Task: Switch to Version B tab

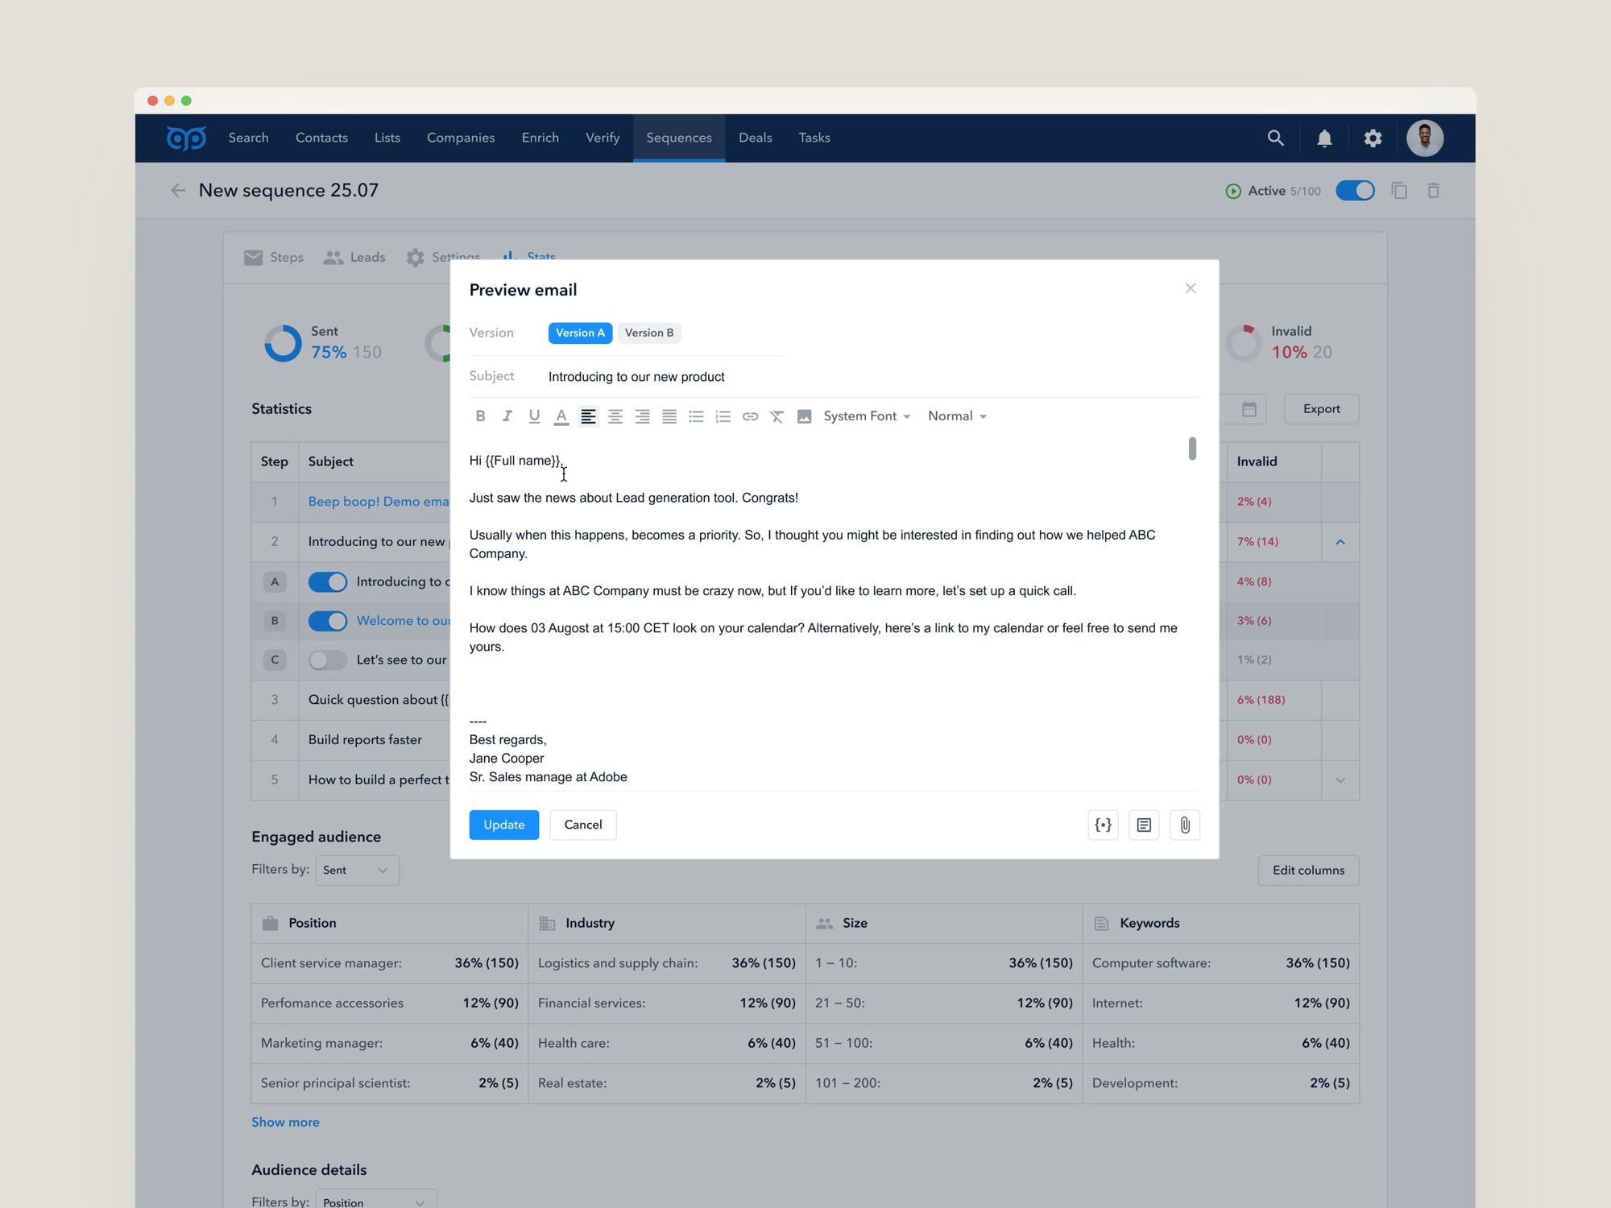Action: 649,333
